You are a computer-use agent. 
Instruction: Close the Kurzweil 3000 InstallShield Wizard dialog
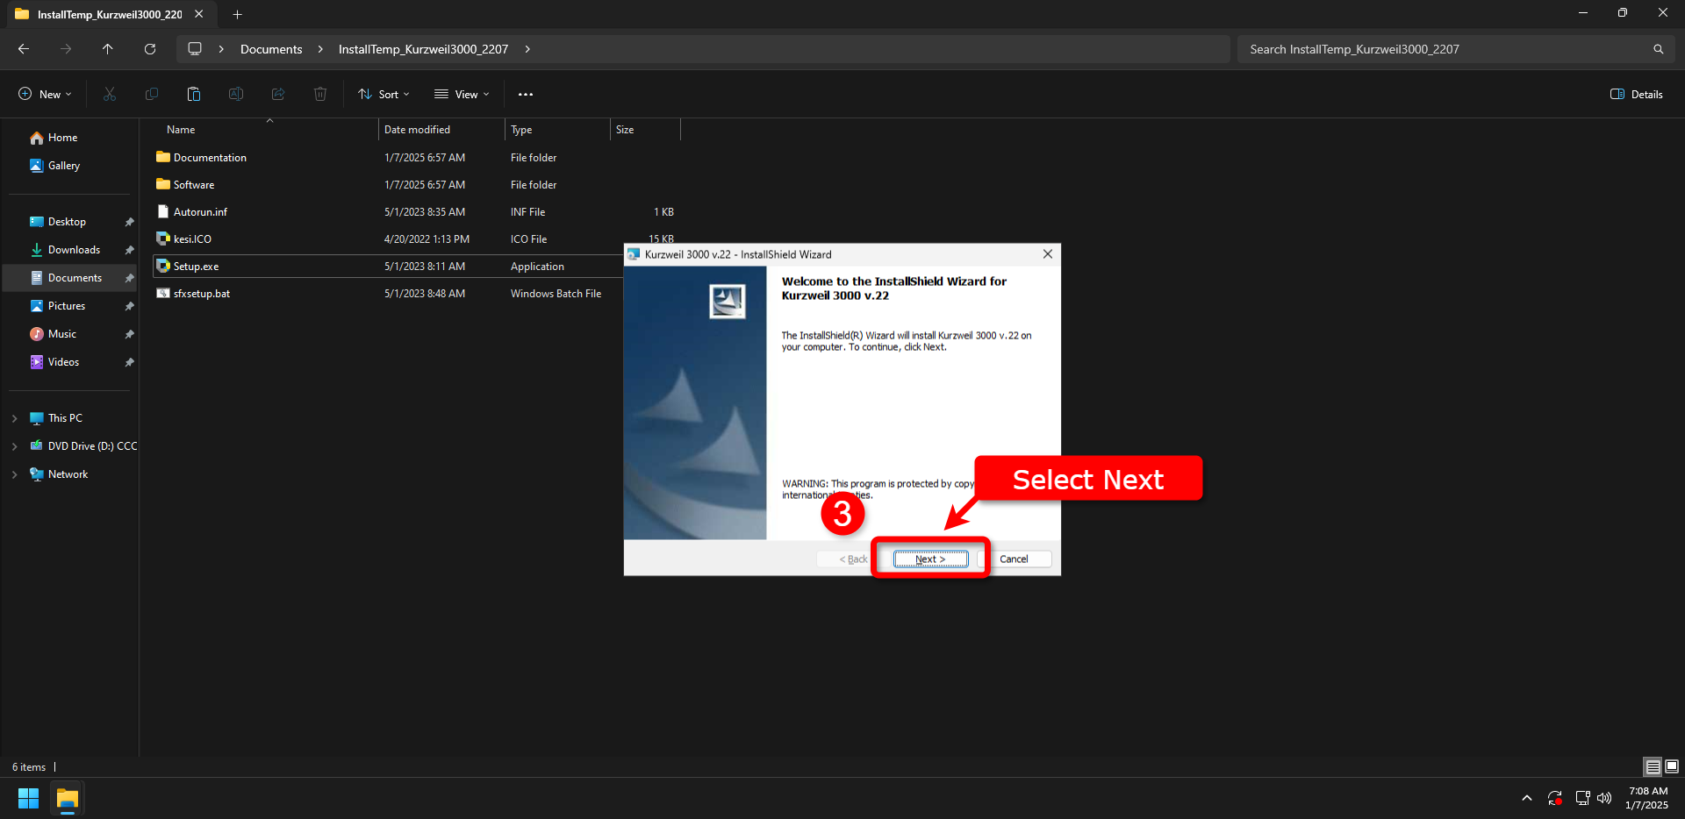(x=1047, y=254)
